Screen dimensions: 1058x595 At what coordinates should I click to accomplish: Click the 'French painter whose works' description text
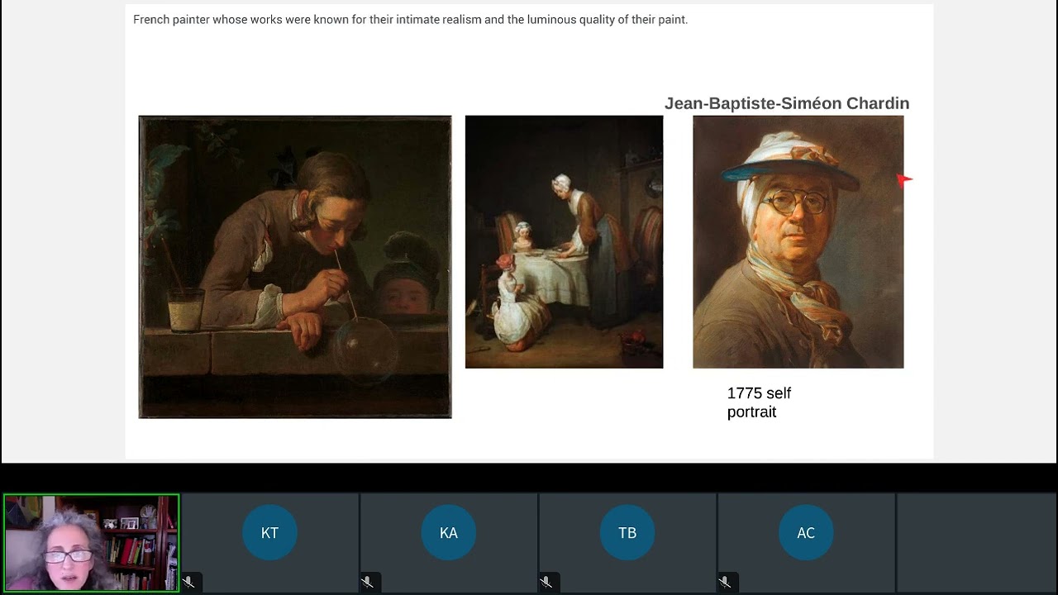pyautogui.click(x=410, y=19)
